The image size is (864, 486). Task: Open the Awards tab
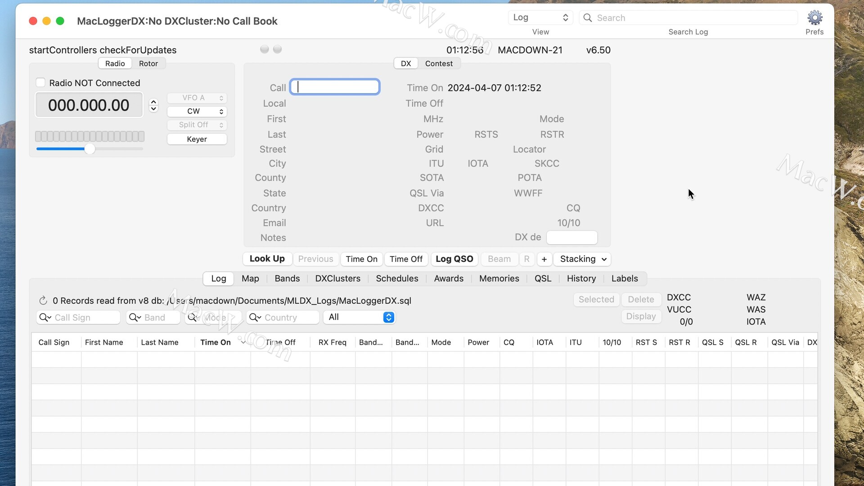pos(449,279)
